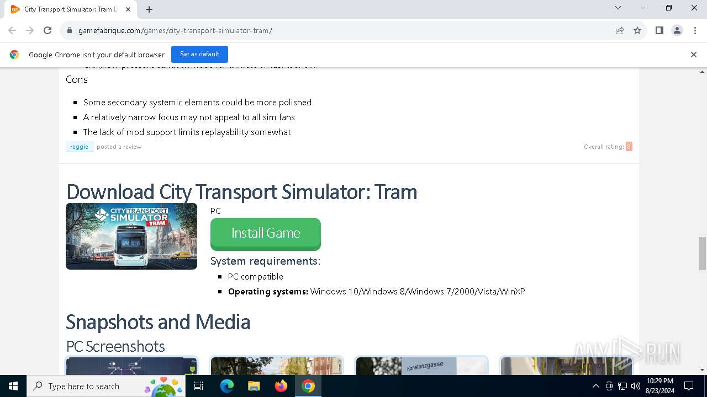The width and height of the screenshot is (707, 397).
Task: Open a new browser tab
Action: (x=149, y=9)
